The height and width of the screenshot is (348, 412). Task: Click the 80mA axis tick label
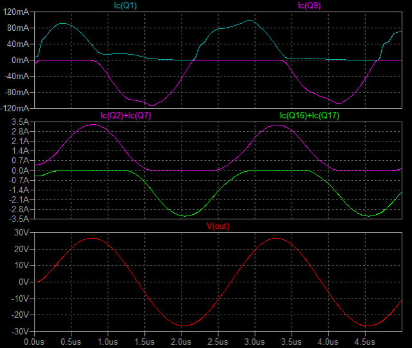click(x=19, y=28)
